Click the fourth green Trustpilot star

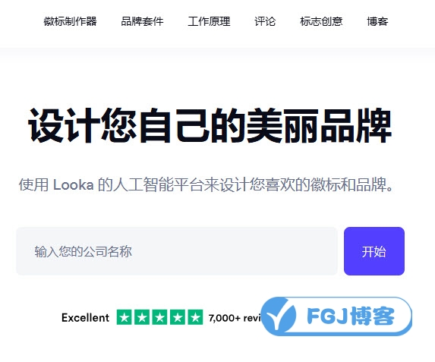tap(178, 317)
